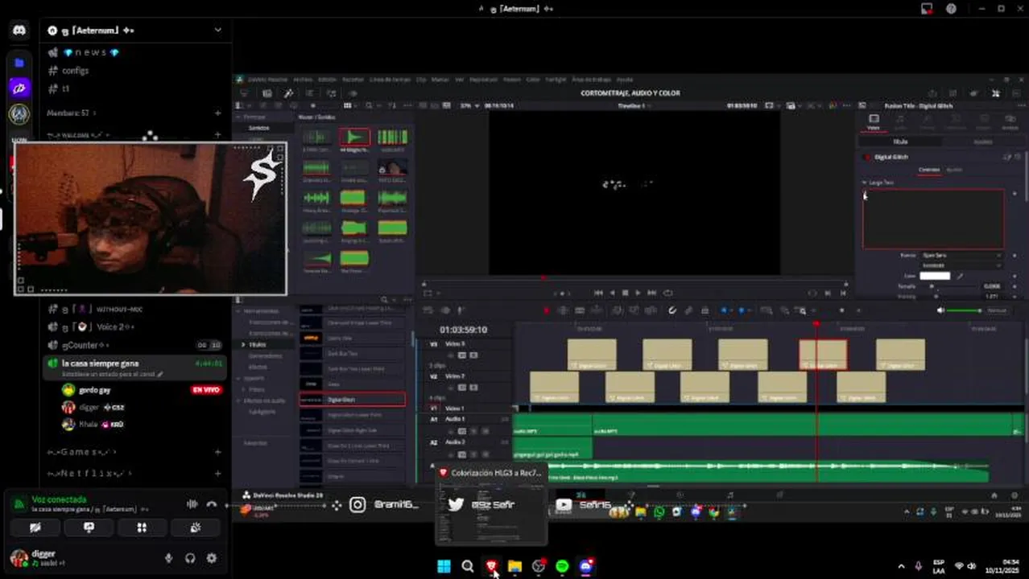Add channel to Netflix category
Viewport: 1029px width, 579px height.
pyautogui.click(x=217, y=474)
